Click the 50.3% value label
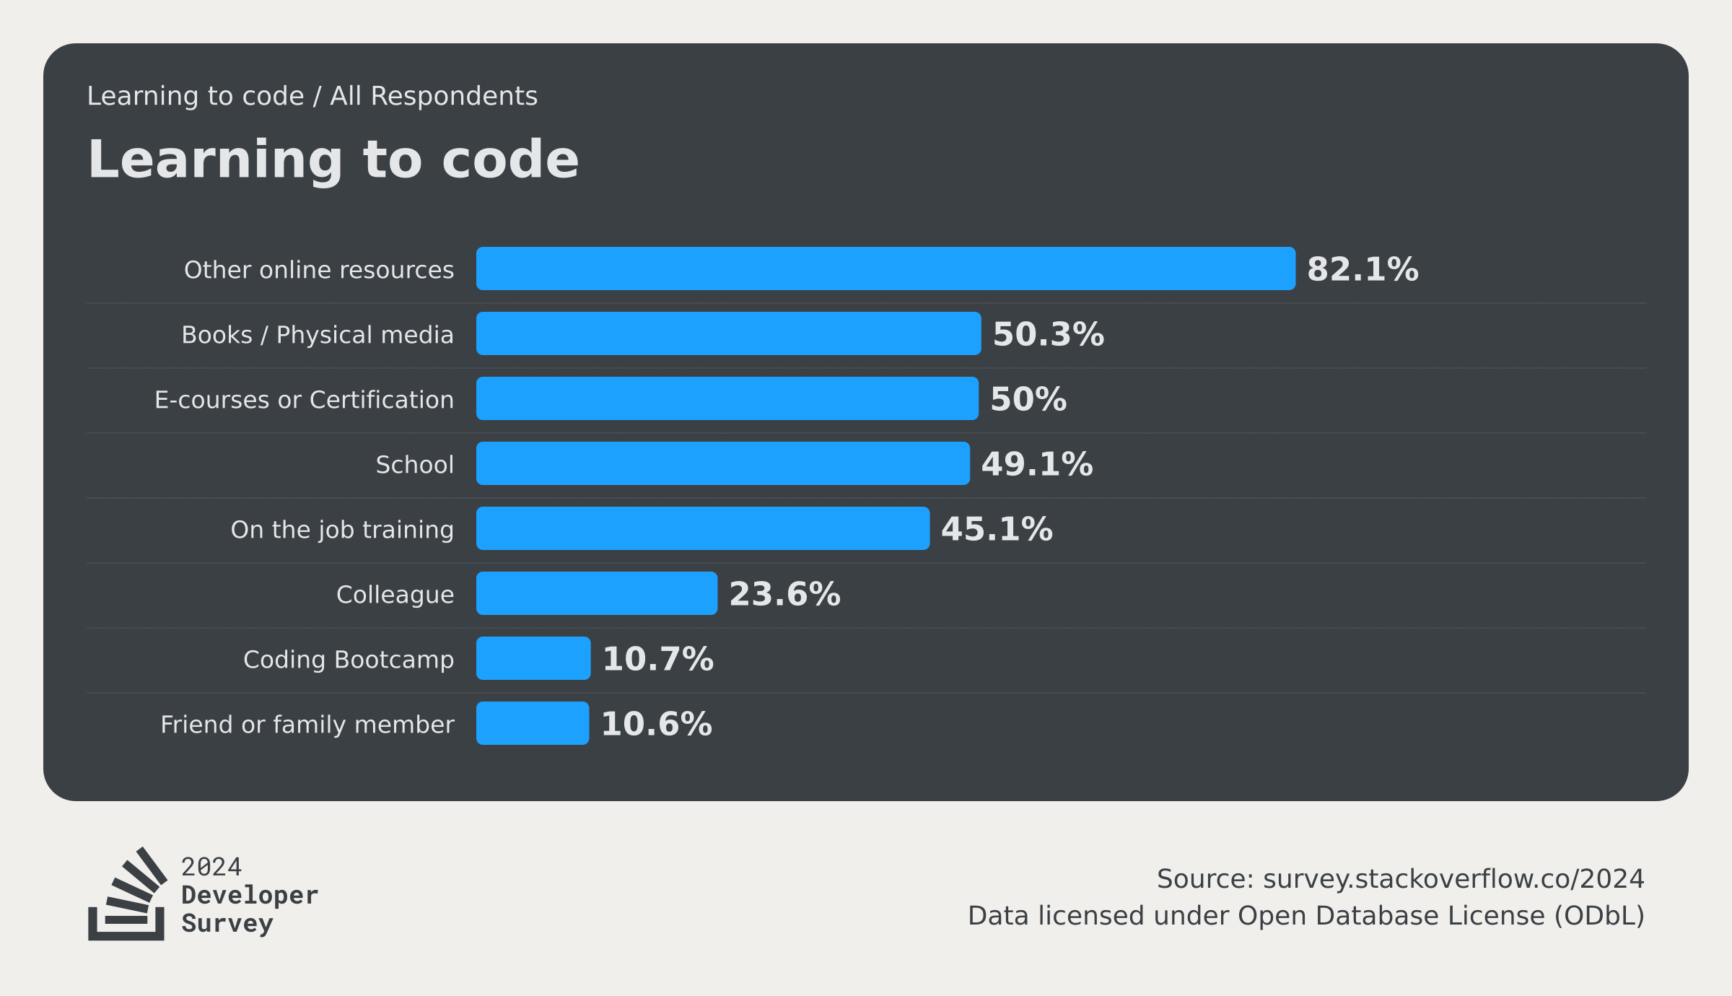Screen dimensions: 1732x996 coord(1049,334)
